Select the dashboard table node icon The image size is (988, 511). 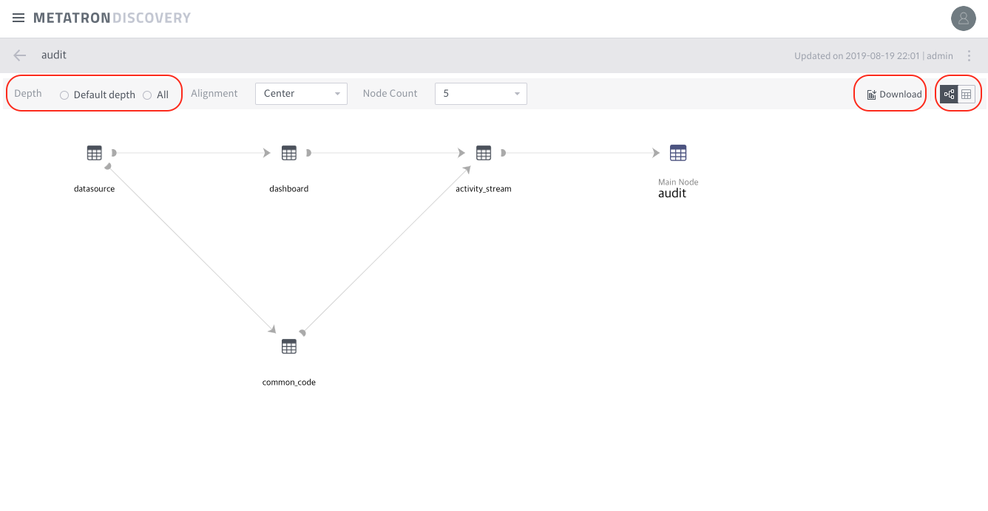(x=289, y=153)
